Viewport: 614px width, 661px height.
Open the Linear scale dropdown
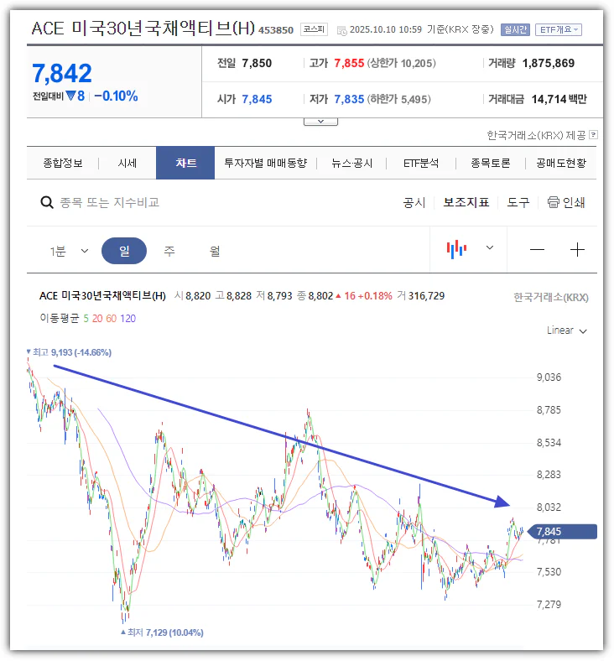click(566, 330)
